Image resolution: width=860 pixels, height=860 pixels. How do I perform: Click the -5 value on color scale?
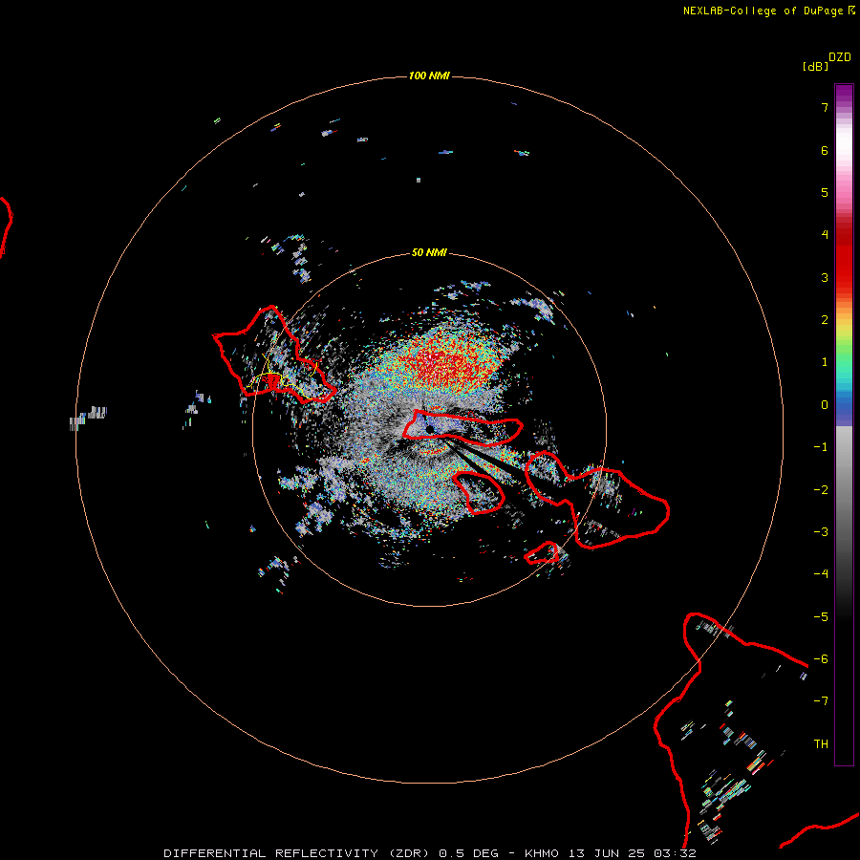[821, 617]
